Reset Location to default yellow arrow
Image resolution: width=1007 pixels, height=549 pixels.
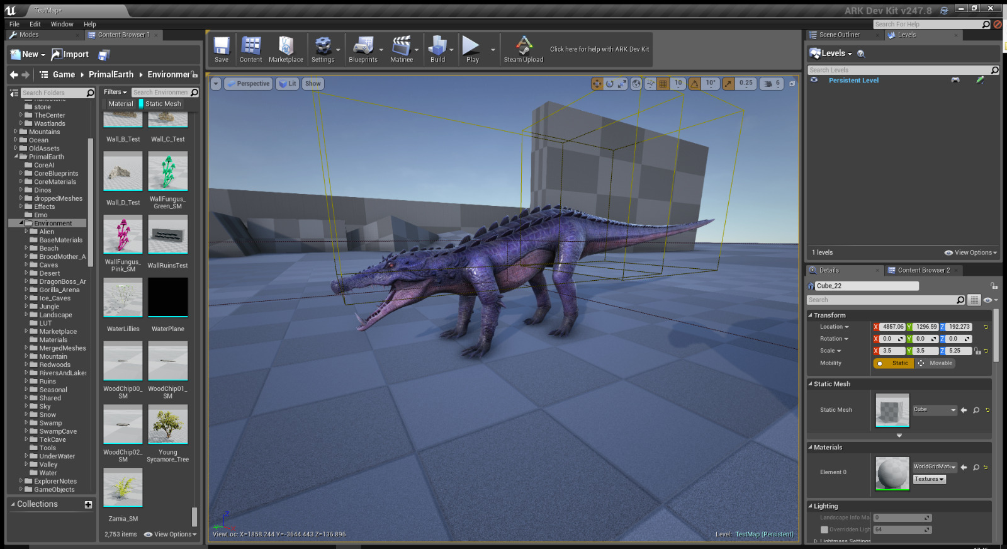point(986,327)
